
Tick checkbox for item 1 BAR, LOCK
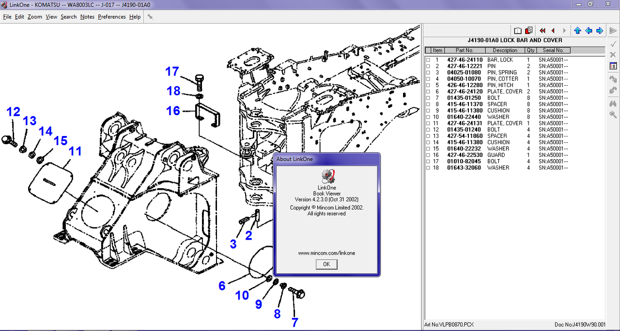(428, 60)
